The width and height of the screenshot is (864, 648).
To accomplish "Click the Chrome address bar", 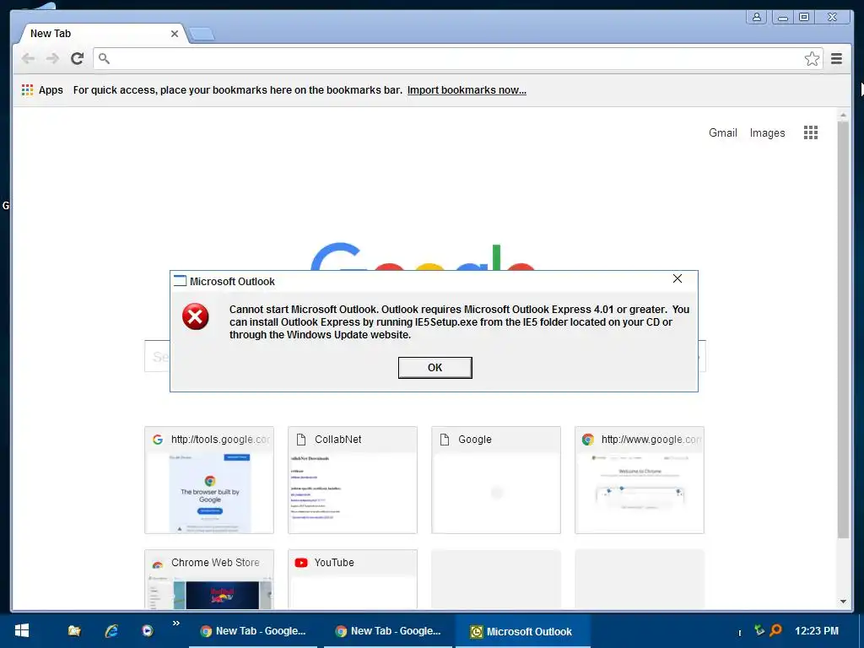I will [457, 58].
